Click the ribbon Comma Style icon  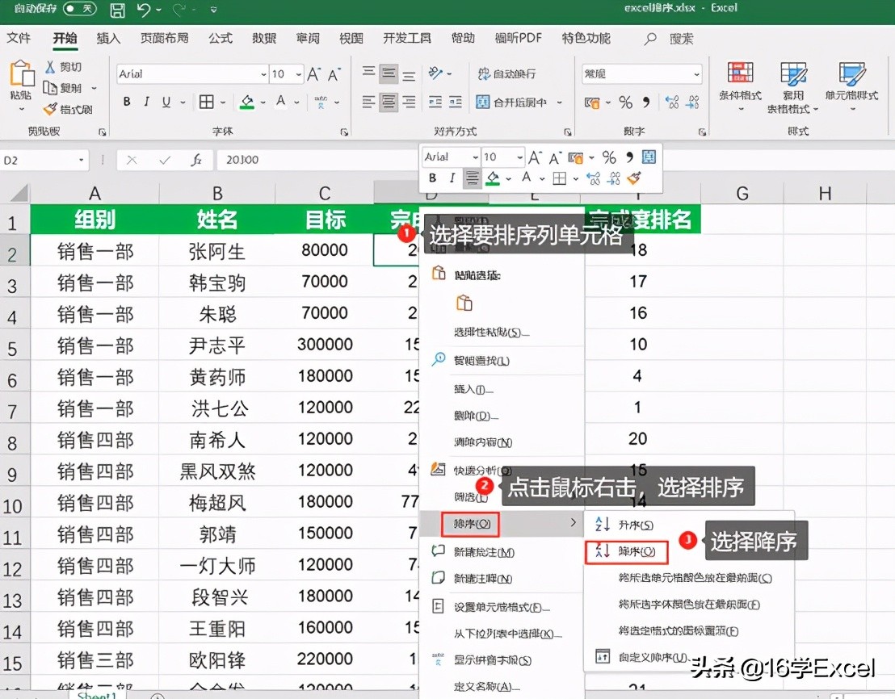[x=646, y=103]
